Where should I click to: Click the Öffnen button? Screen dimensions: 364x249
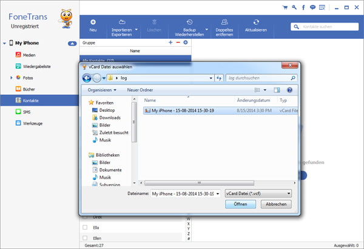pyautogui.click(x=240, y=204)
